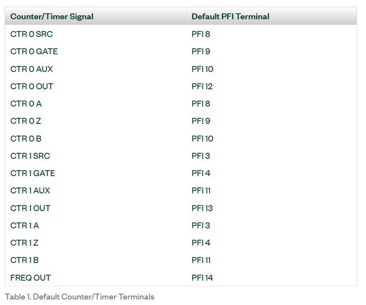Image resolution: width=366 pixels, height=305 pixels.
Task: Select the CTR 1 GATE cell
Action: tap(32, 173)
